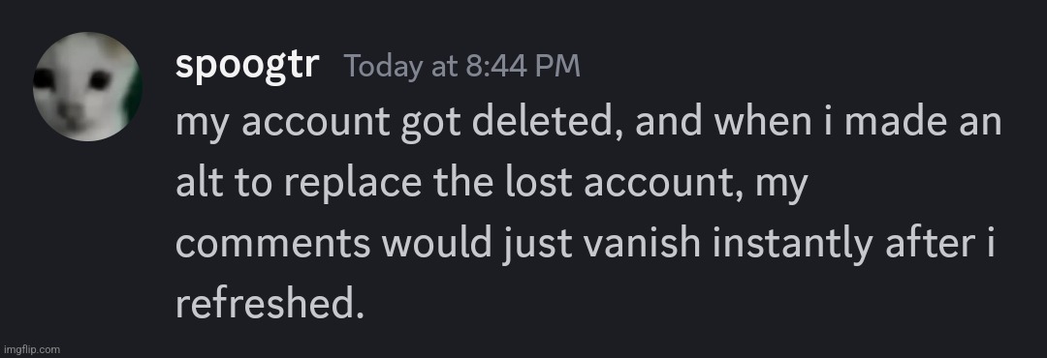Select the Today at 8:44 PM timestamp

pos(462,66)
